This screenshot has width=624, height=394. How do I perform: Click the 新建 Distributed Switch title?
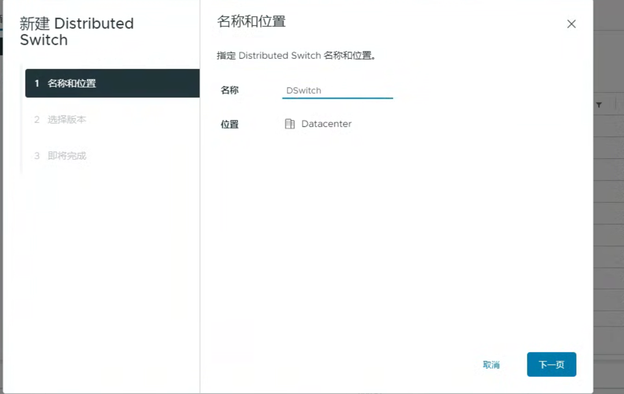click(77, 31)
